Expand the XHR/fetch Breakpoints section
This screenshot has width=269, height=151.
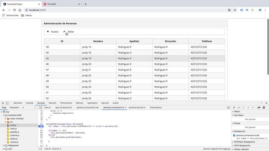[x=244, y=142]
